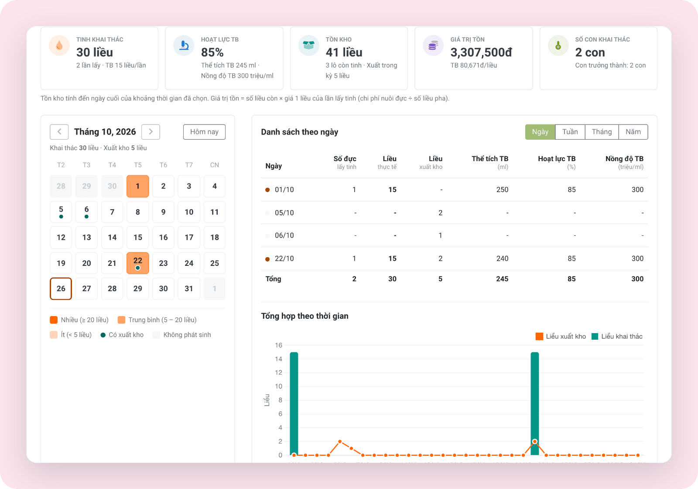Select day 22 in the calendar
Viewport: 698px width, 489px height.
coord(138,263)
